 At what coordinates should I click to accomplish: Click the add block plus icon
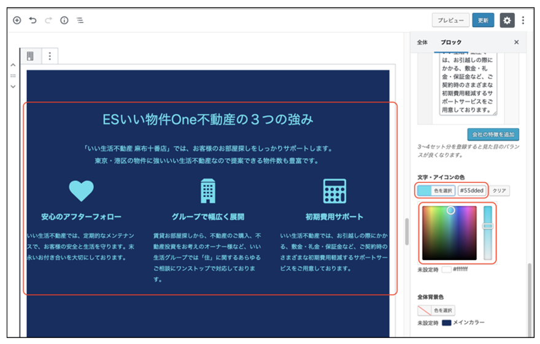[17, 20]
